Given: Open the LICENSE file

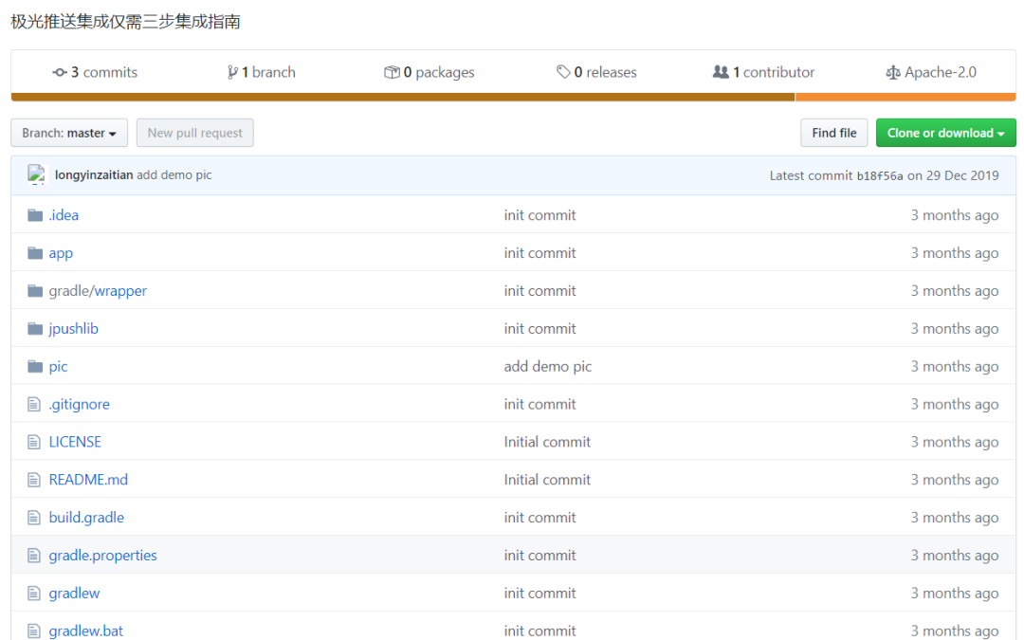Looking at the screenshot, I should (x=75, y=443).
